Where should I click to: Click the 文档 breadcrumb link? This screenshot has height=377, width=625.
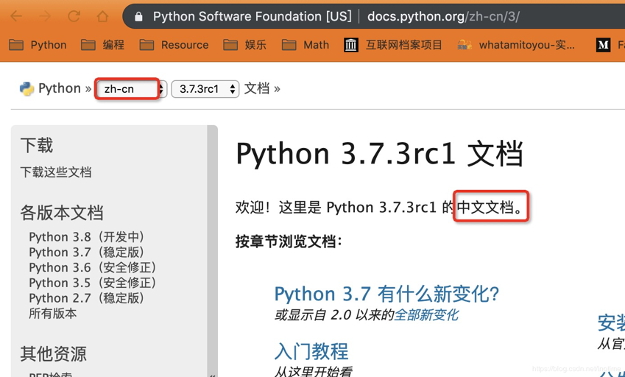257,88
